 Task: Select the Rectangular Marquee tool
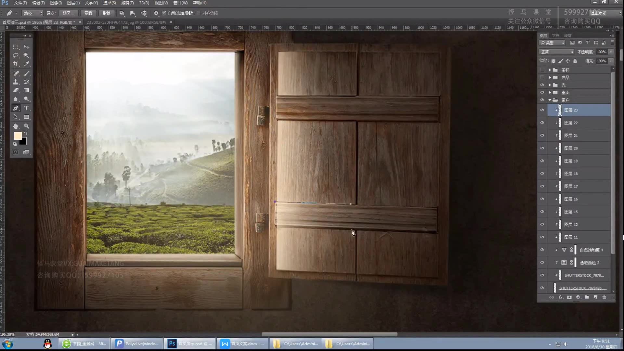(16, 47)
